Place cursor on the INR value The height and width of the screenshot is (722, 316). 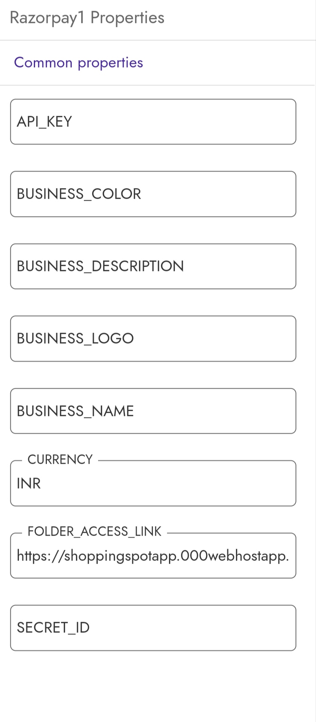click(29, 483)
